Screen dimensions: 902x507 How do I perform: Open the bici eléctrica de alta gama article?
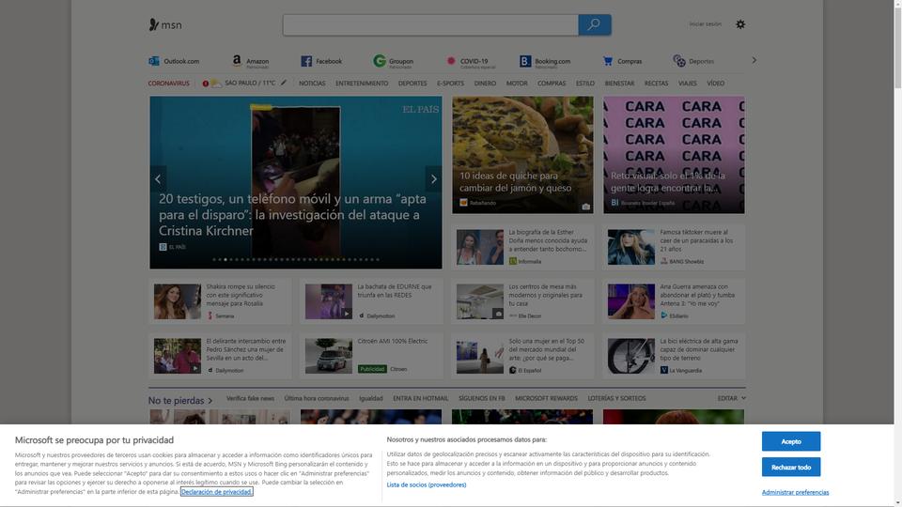674,356
